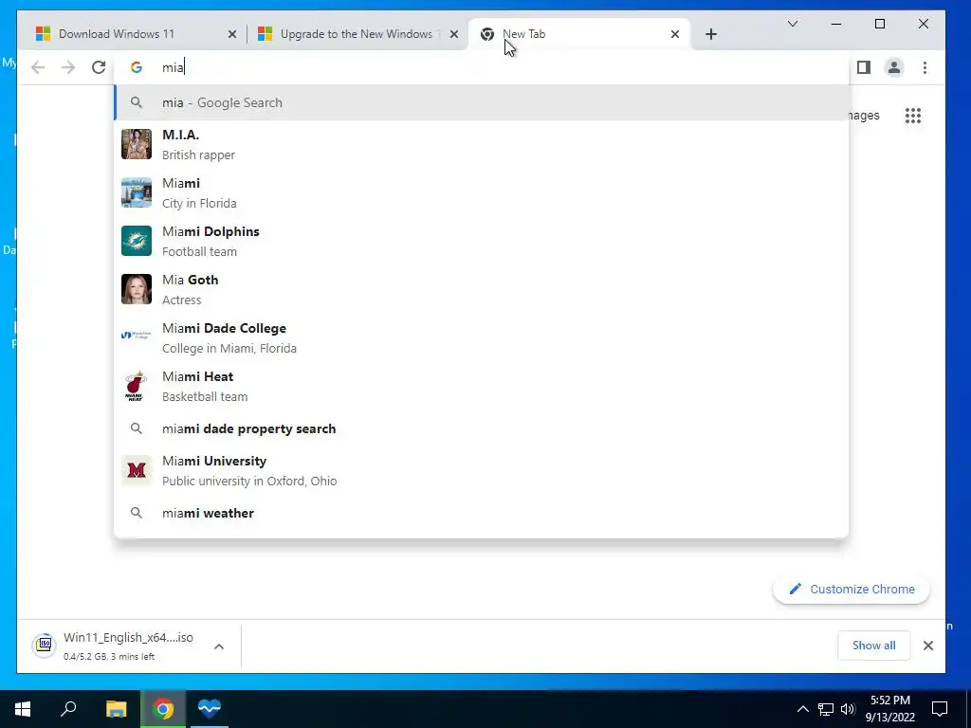Reload the page with the refresh icon

point(99,67)
